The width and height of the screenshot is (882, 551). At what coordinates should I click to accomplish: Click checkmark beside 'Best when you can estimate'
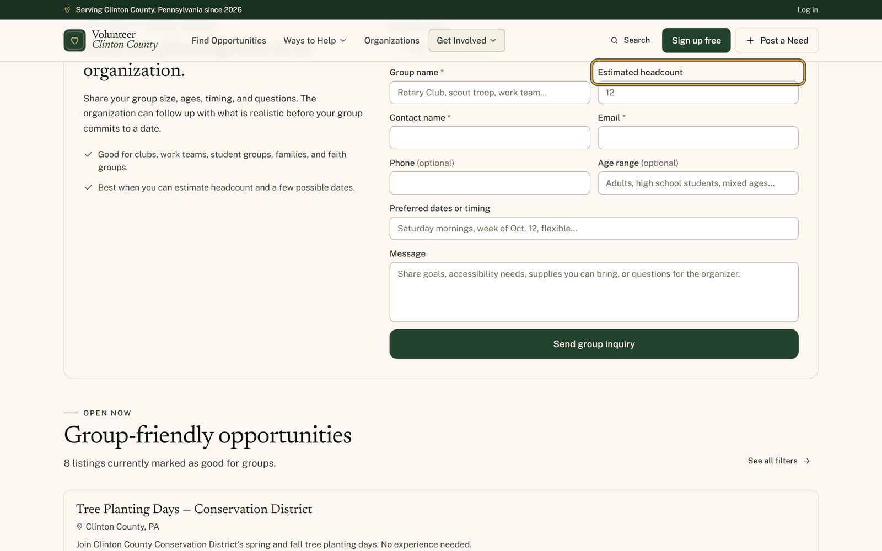pyautogui.click(x=88, y=187)
